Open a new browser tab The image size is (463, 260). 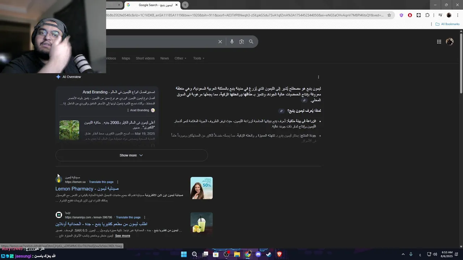click(185, 5)
